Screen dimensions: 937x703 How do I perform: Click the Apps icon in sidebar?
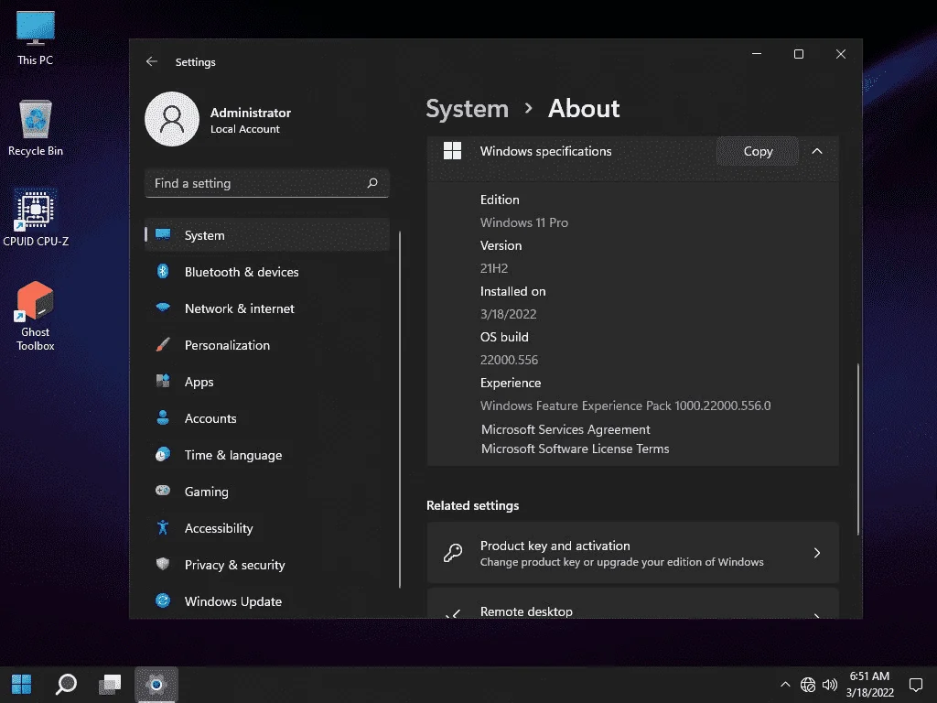[163, 381]
